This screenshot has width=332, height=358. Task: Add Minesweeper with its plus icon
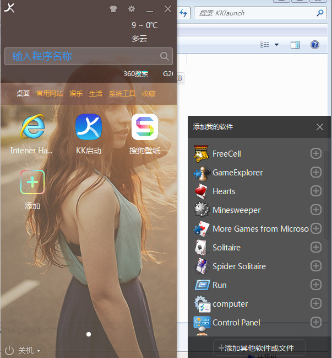[x=316, y=210]
